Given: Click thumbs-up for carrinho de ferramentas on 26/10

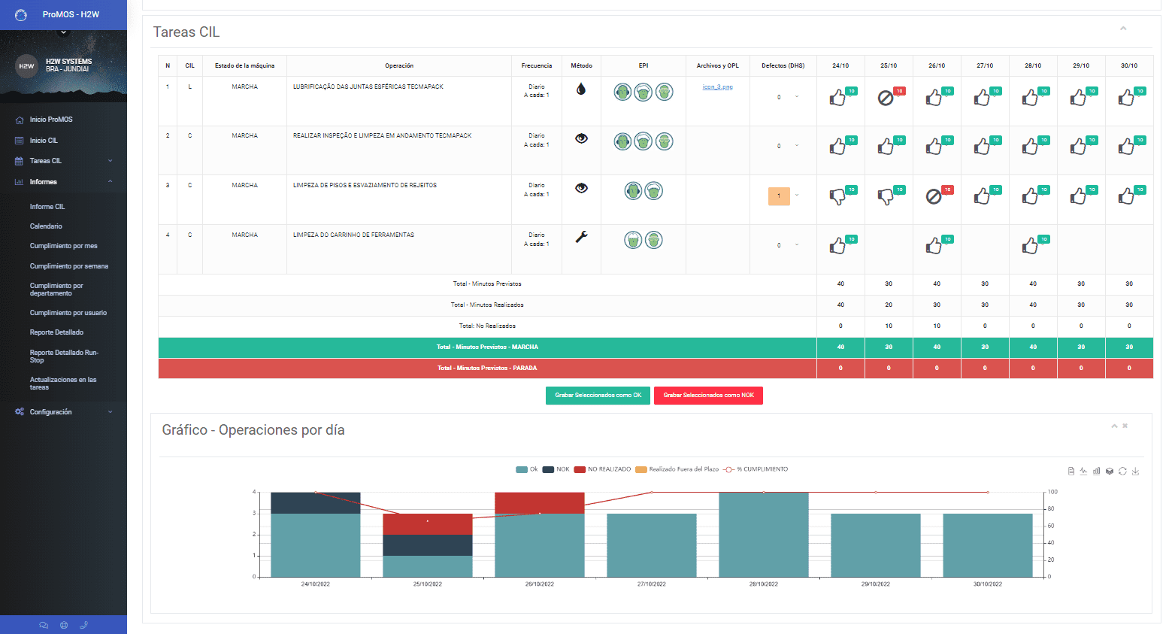Looking at the screenshot, I should tap(934, 246).
